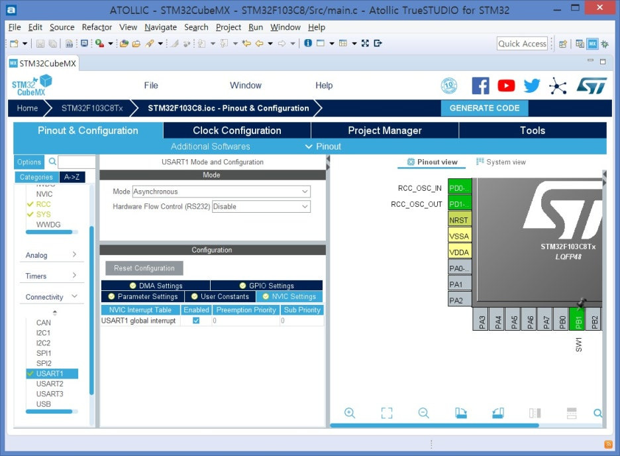Image resolution: width=620 pixels, height=456 pixels.
Task: Click the 10-year anniversary badge icon
Action: click(x=449, y=85)
